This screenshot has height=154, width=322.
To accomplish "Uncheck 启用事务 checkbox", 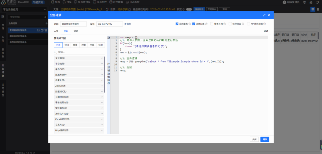I will click(x=177, y=24).
